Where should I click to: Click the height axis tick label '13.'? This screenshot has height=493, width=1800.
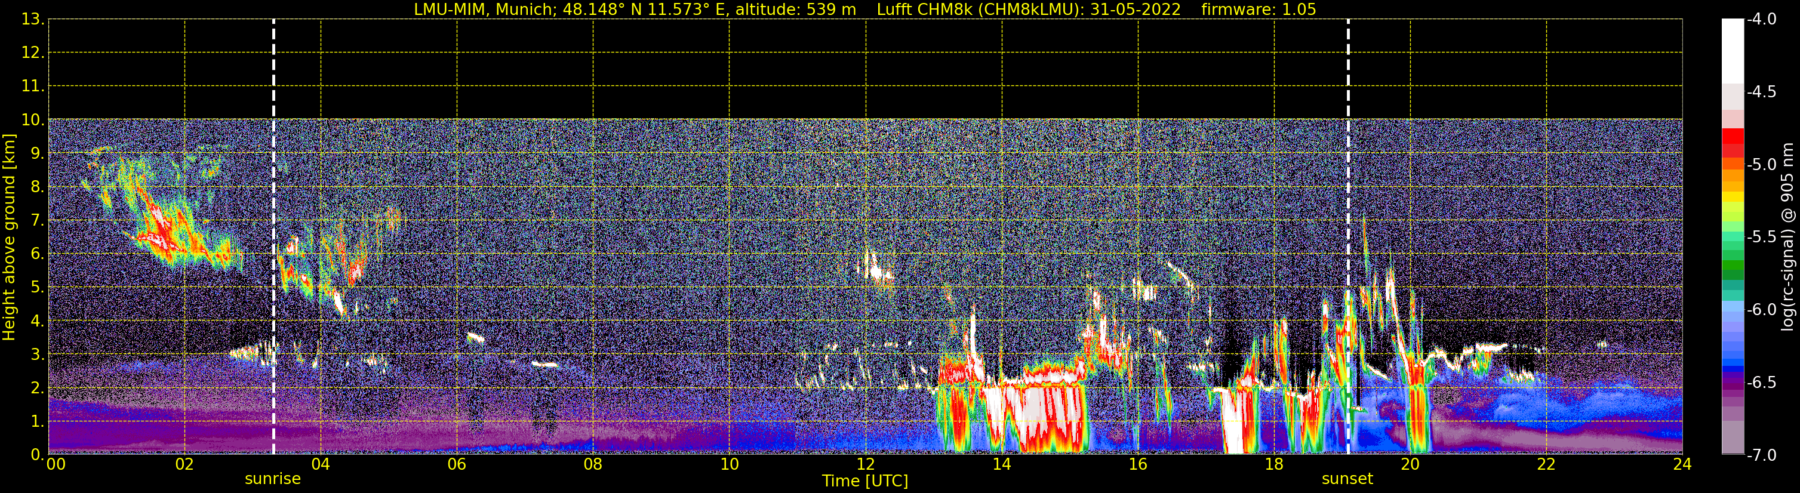[33, 20]
